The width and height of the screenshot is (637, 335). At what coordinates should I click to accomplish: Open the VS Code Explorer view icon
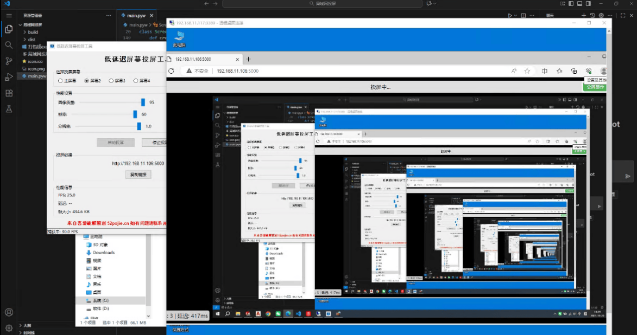click(x=9, y=29)
